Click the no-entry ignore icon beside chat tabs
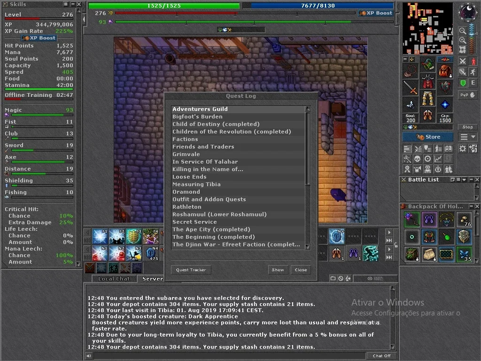Viewport: 481px width, 361px height. click(x=341, y=278)
